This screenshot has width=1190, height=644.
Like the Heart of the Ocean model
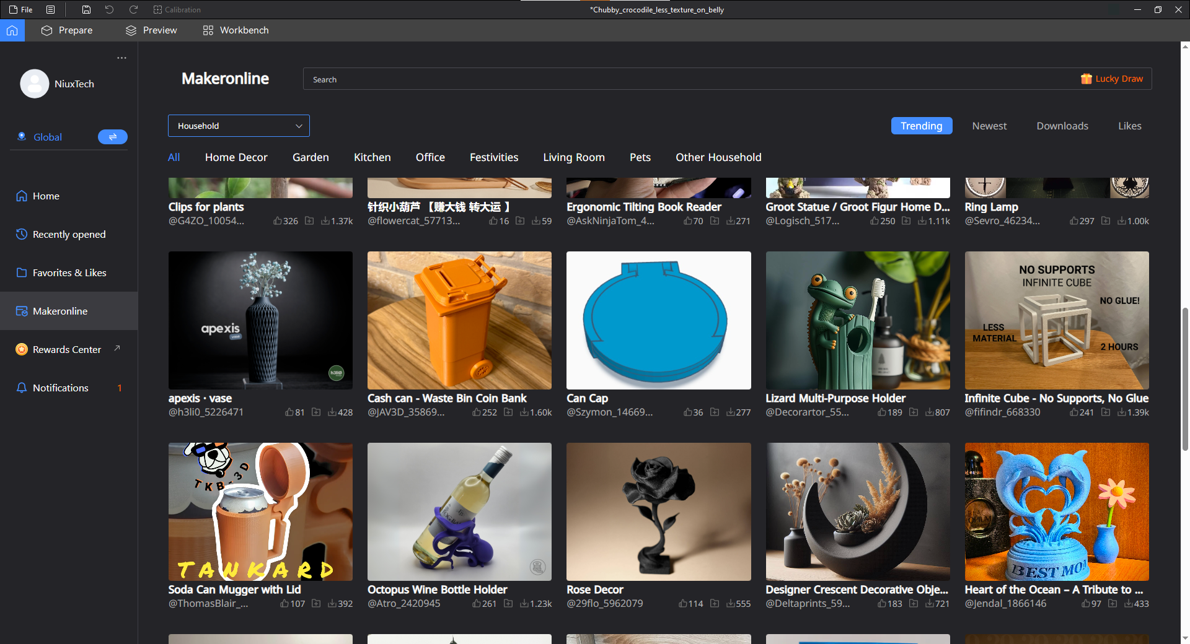[1085, 603]
